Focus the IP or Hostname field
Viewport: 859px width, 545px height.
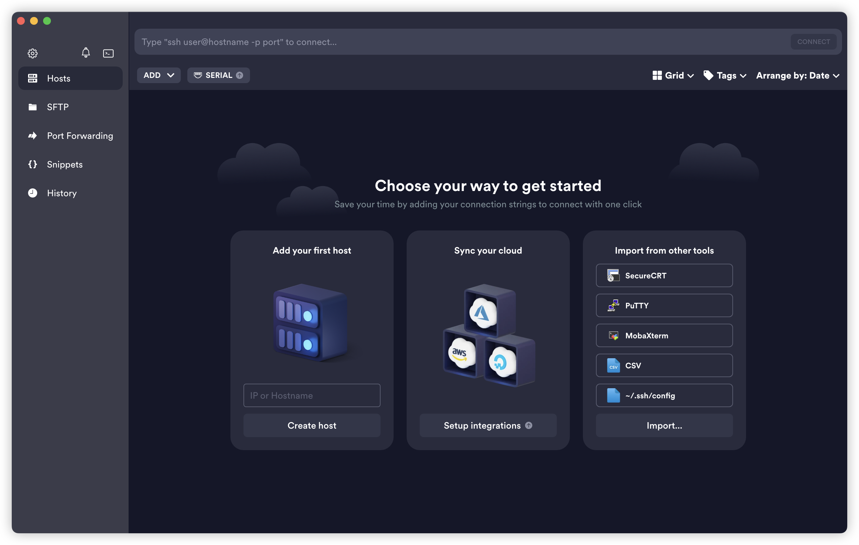311,395
